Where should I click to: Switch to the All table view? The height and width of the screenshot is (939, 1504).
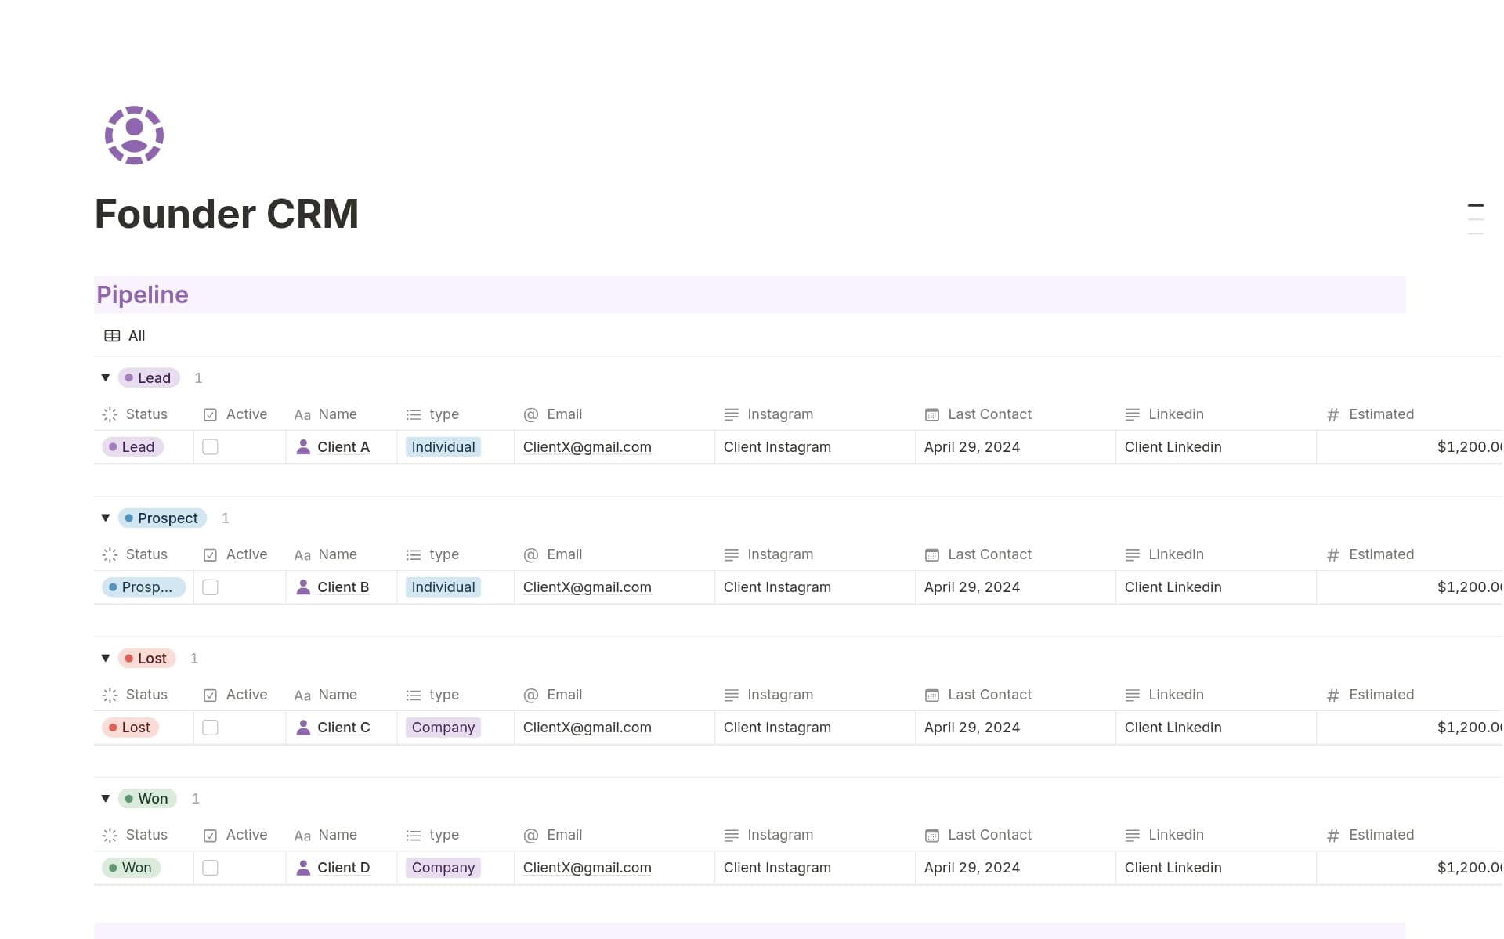[136, 335]
